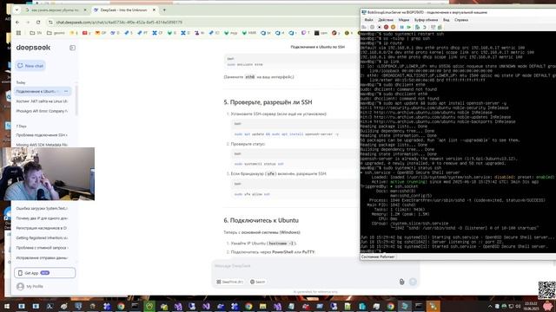The image size is (556, 312).
Task: Click the Get App button
Action: point(44,273)
